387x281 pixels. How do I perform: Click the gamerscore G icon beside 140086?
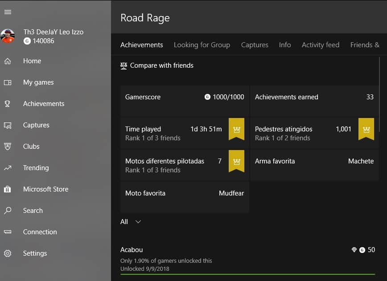tap(27, 41)
